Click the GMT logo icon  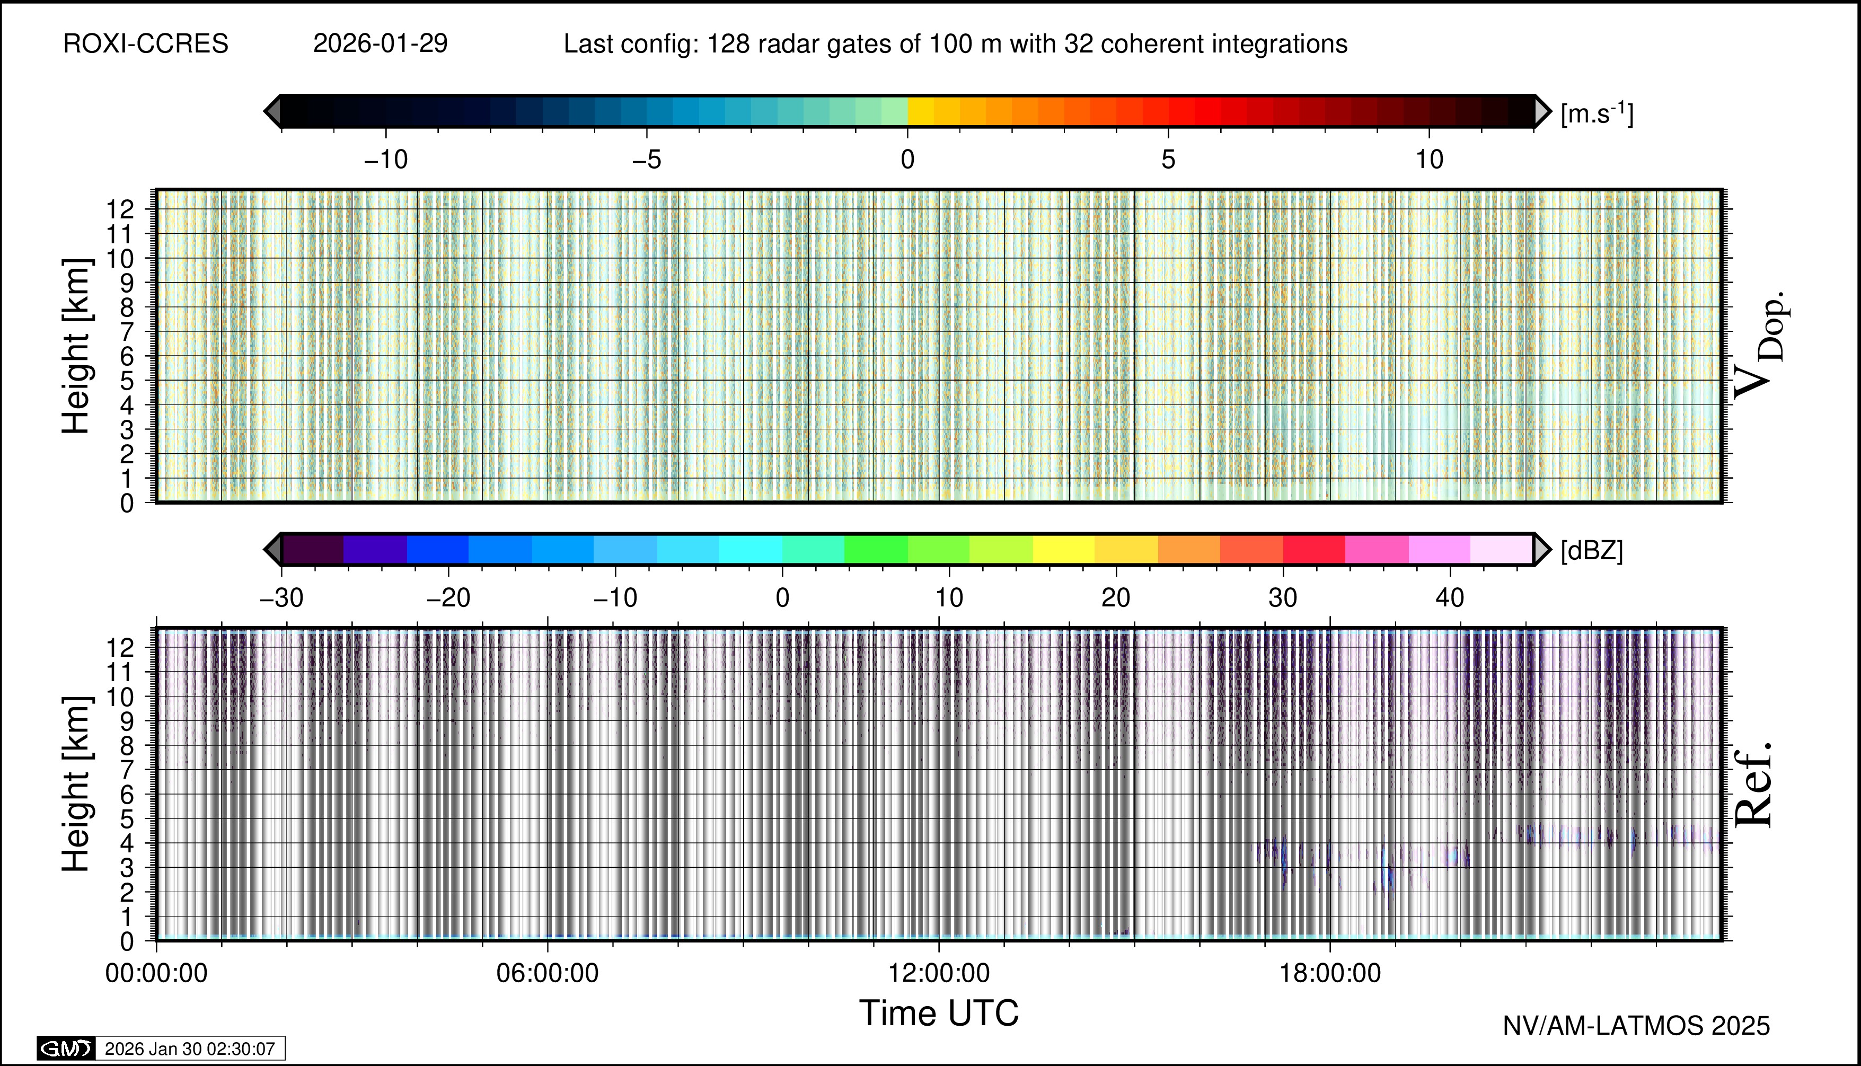tap(66, 1049)
